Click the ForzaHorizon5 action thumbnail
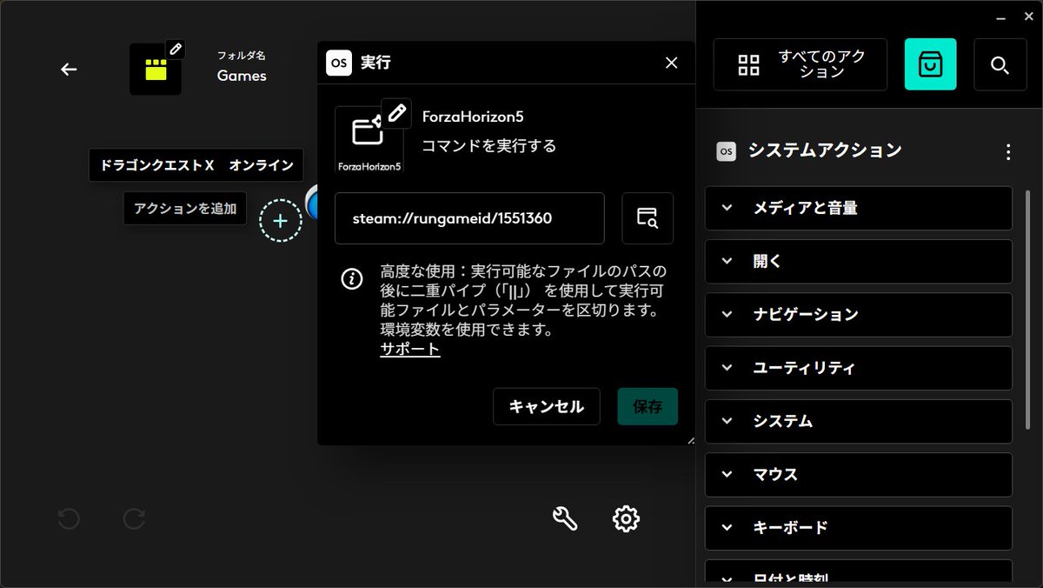The image size is (1043, 588). point(369,140)
